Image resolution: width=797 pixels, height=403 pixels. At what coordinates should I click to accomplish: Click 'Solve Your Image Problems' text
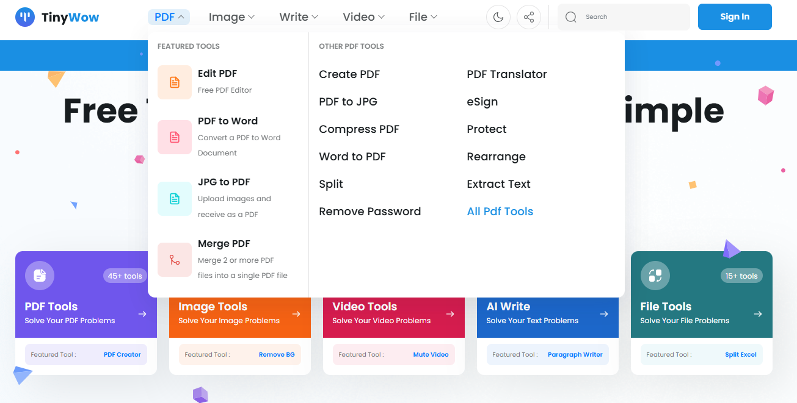pos(229,321)
